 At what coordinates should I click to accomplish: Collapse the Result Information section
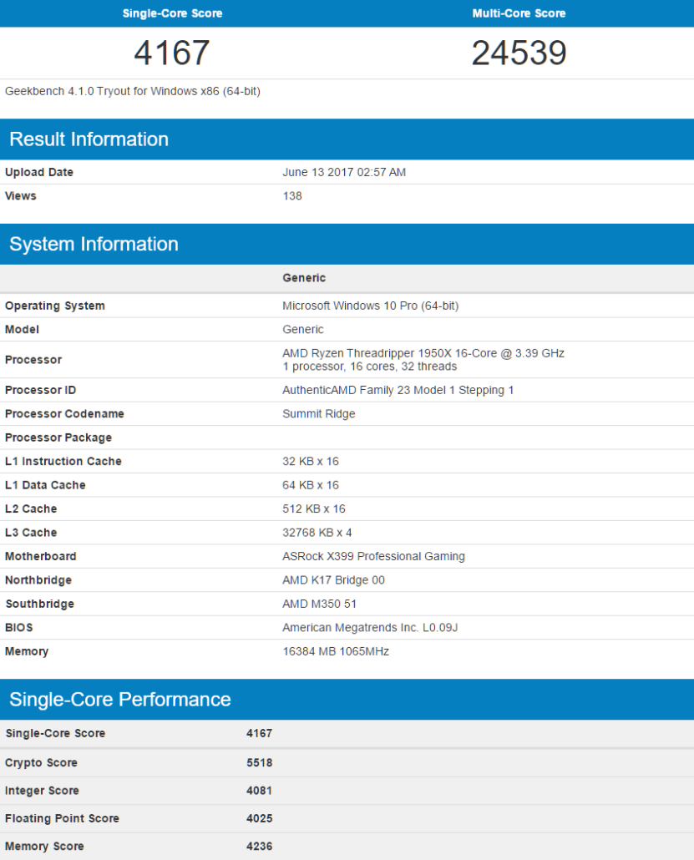tap(89, 139)
